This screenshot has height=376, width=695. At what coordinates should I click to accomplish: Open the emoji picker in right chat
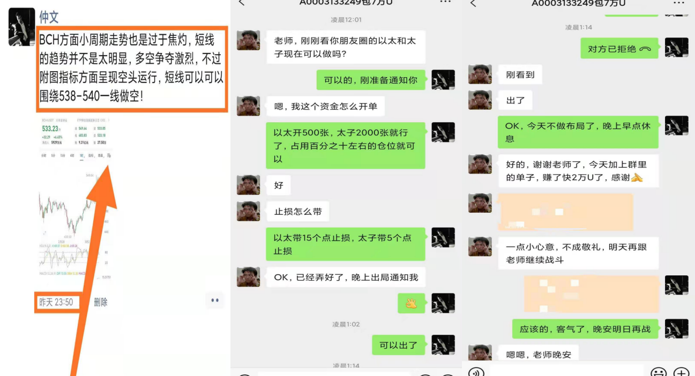tap(659, 372)
